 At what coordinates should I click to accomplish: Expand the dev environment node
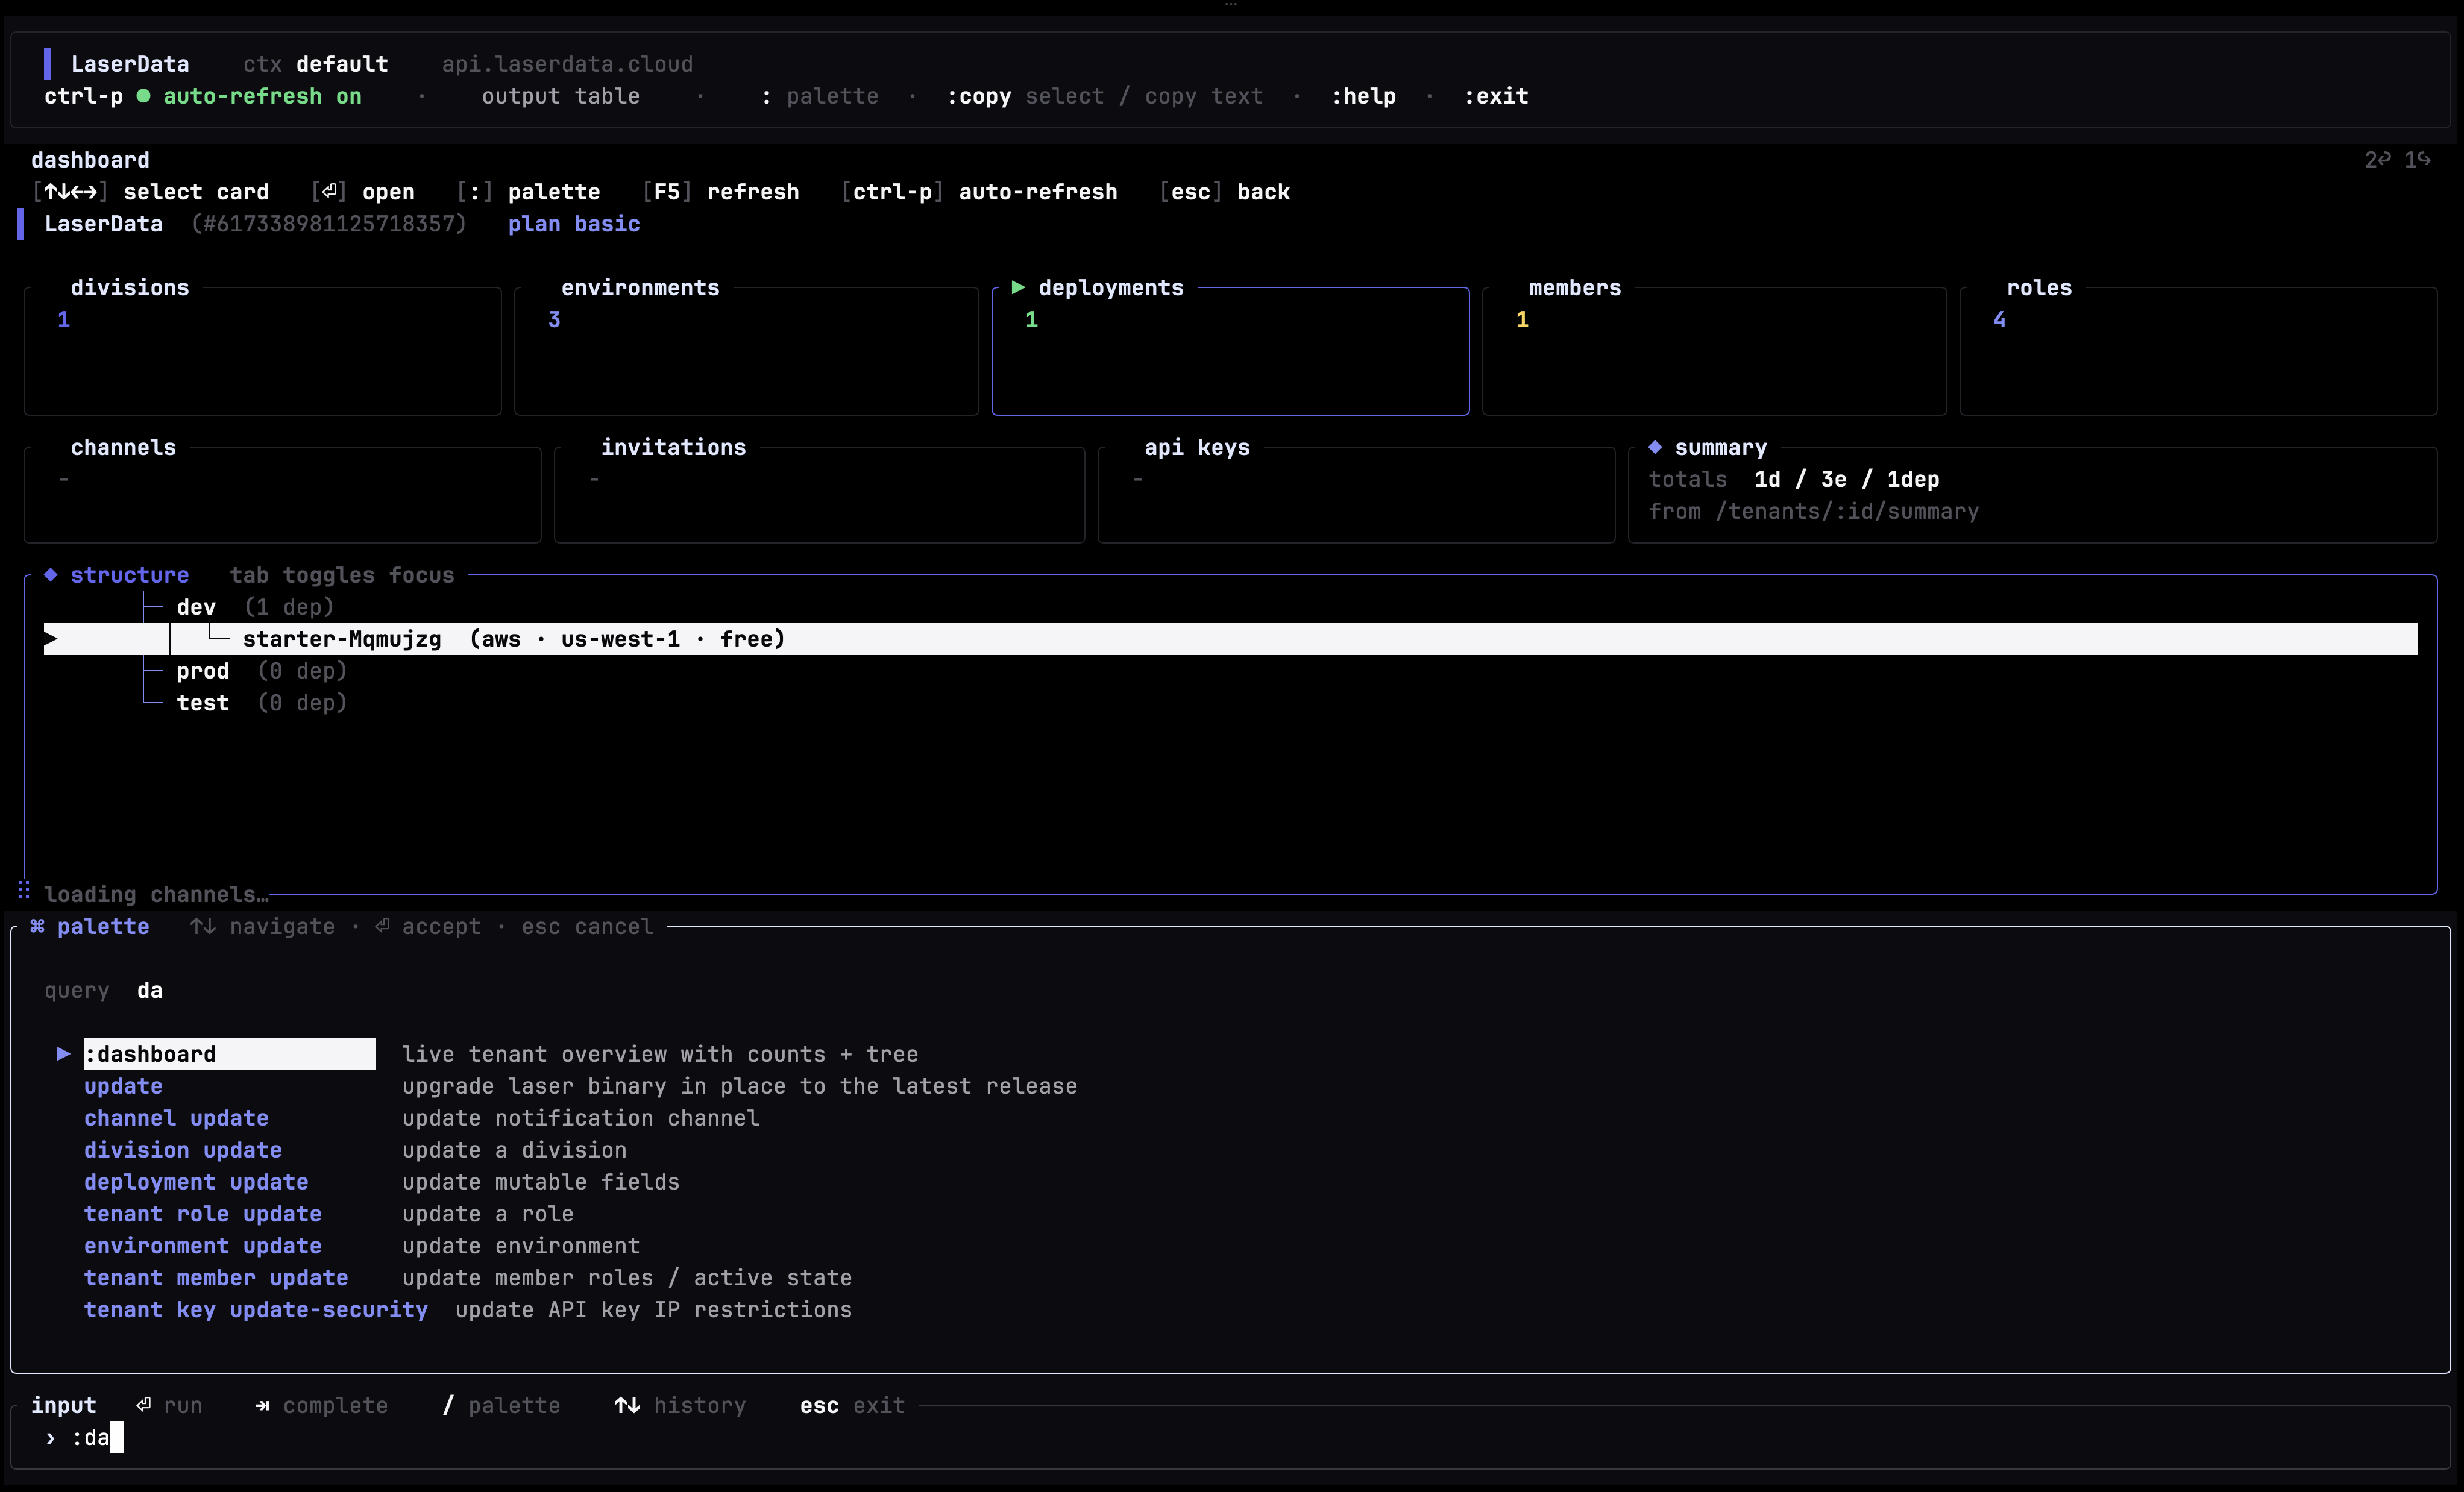pos(196,607)
